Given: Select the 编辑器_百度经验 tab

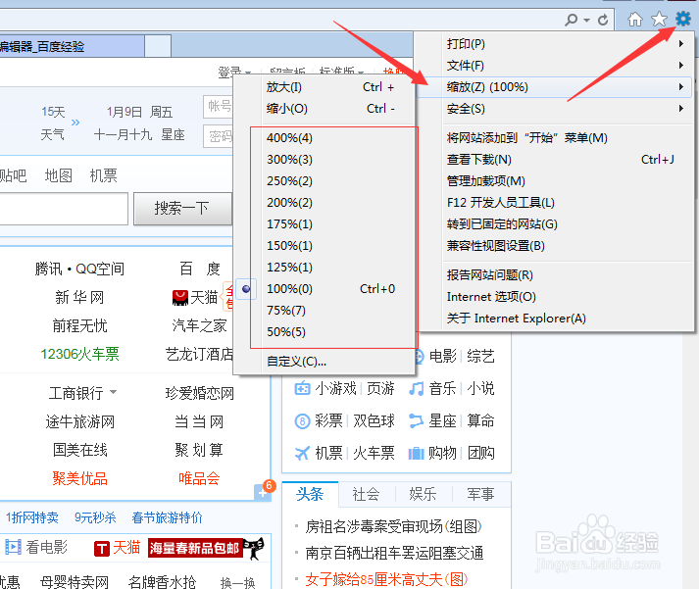Looking at the screenshot, I should (x=72, y=46).
